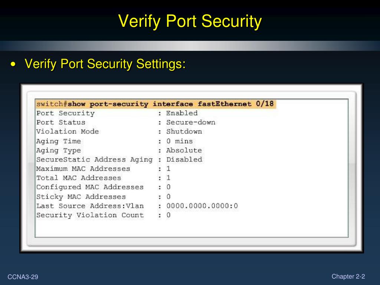380x285 pixels.
Task: Click the "CCNA3-29" footer text
Action: [x=23, y=277]
